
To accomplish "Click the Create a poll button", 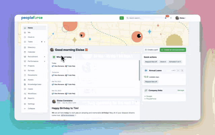I will [150, 50].
